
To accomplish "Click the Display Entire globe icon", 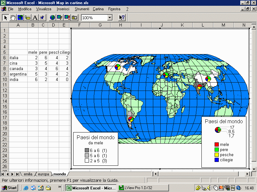I will [x=52, y=18].
